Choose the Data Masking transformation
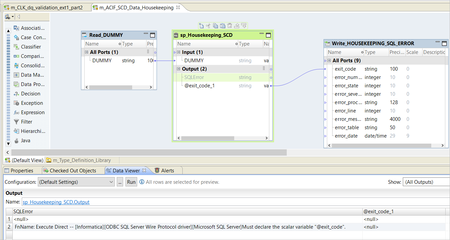 tap(29, 75)
